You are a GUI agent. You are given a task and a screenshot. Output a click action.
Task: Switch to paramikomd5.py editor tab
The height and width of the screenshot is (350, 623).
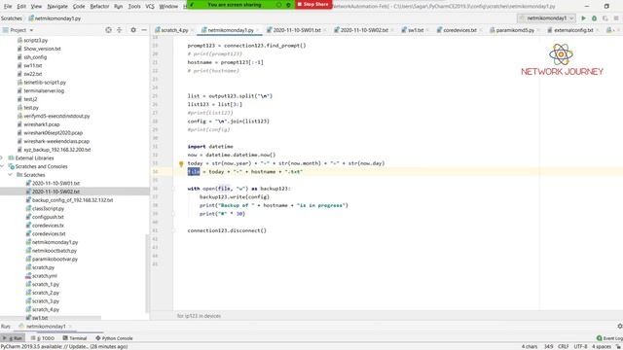(514, 30)
